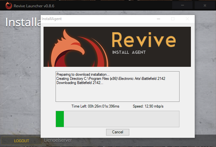Select the 'Downloading Battlefield 2142...' log line

pos(80,83)
